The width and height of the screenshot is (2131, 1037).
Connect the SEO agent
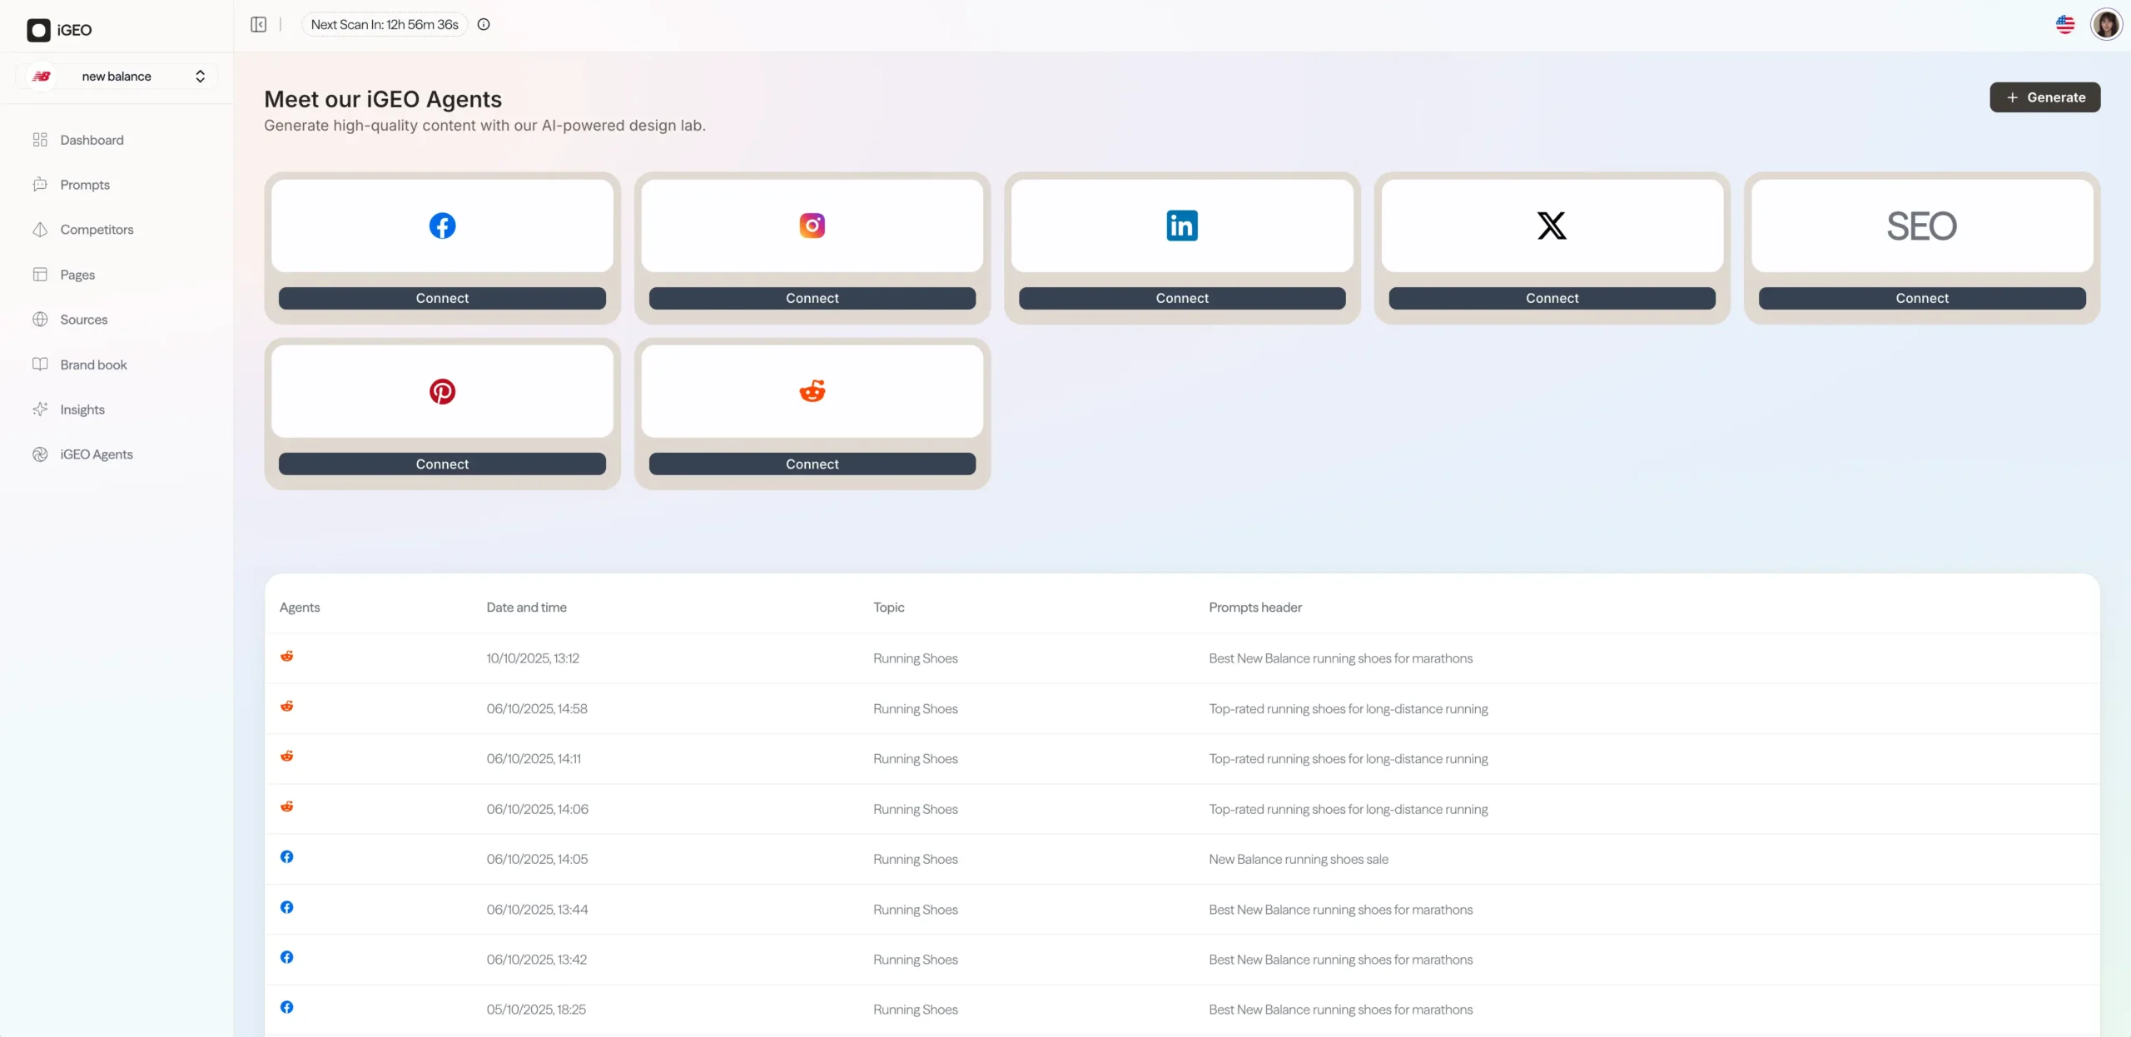point(1921,298)
